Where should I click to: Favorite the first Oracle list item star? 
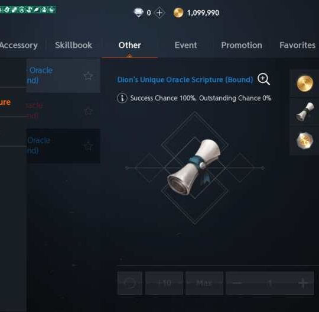(x=88, y=76)
